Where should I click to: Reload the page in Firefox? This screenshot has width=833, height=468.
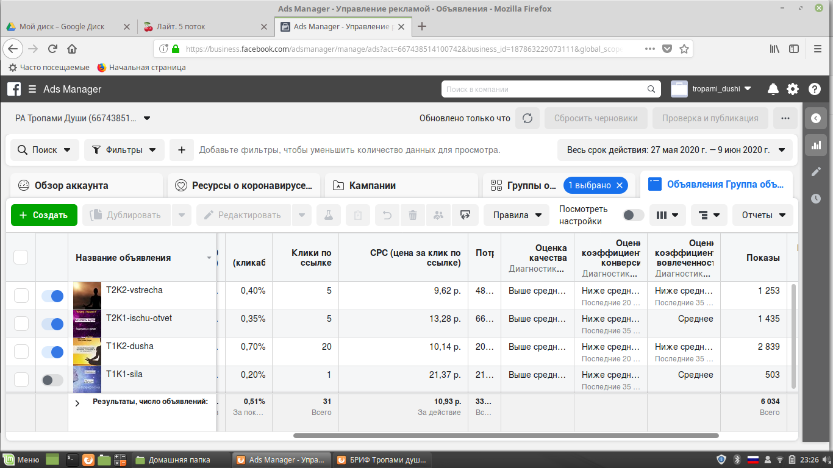(x=53, y=49)
